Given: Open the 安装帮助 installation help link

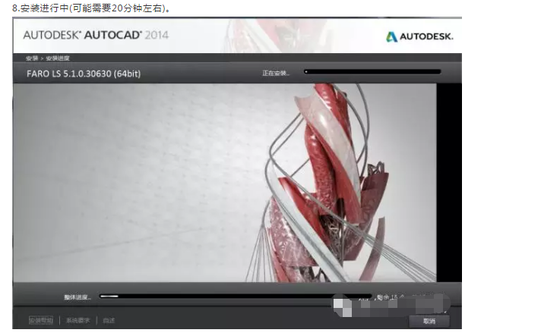Looking at the screenshot, I should point(41,320).
